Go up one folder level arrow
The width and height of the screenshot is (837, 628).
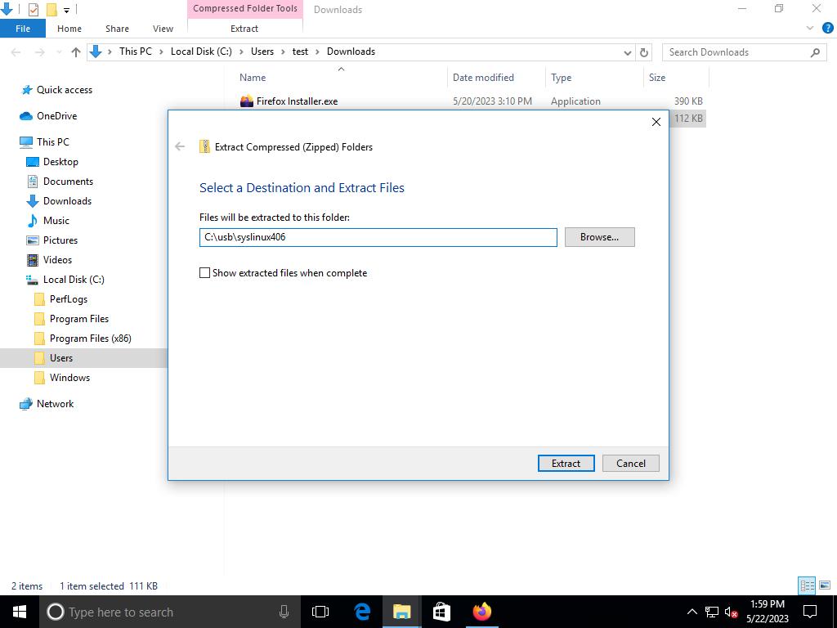76,52
